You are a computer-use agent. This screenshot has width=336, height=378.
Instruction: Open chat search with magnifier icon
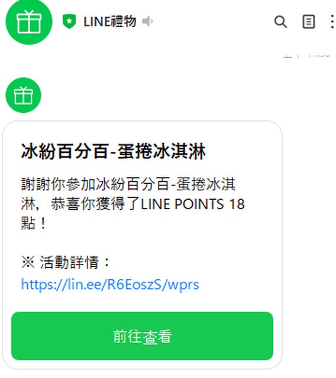pyautogui.click(x=280, y=22)
